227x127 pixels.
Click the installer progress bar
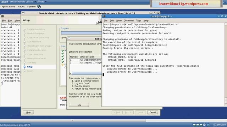coord(81,33)
